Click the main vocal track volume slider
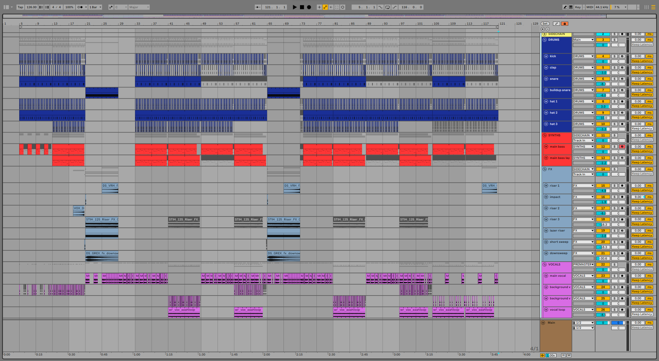This screenshot has width=659, height=361. 603,281
